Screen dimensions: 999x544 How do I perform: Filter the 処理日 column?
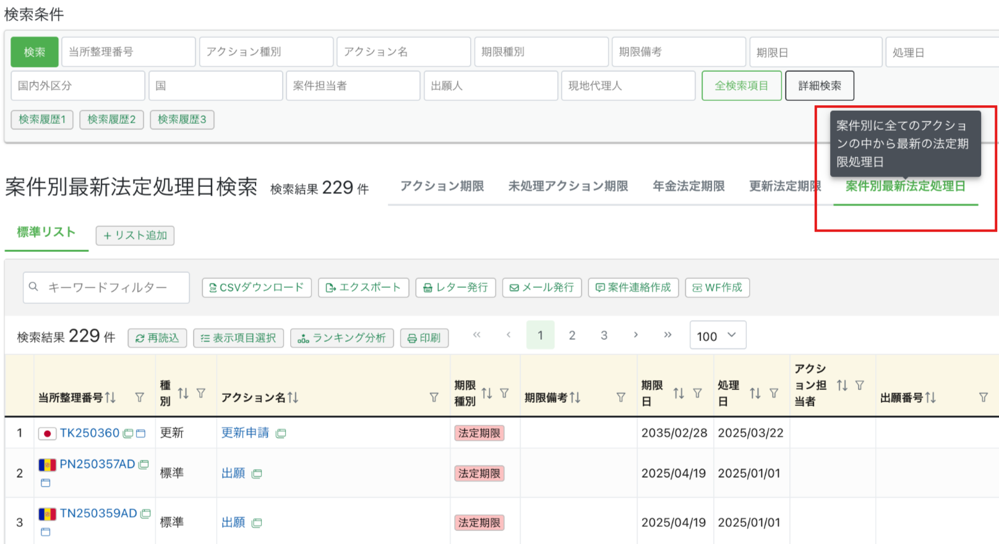pos(774,393)
